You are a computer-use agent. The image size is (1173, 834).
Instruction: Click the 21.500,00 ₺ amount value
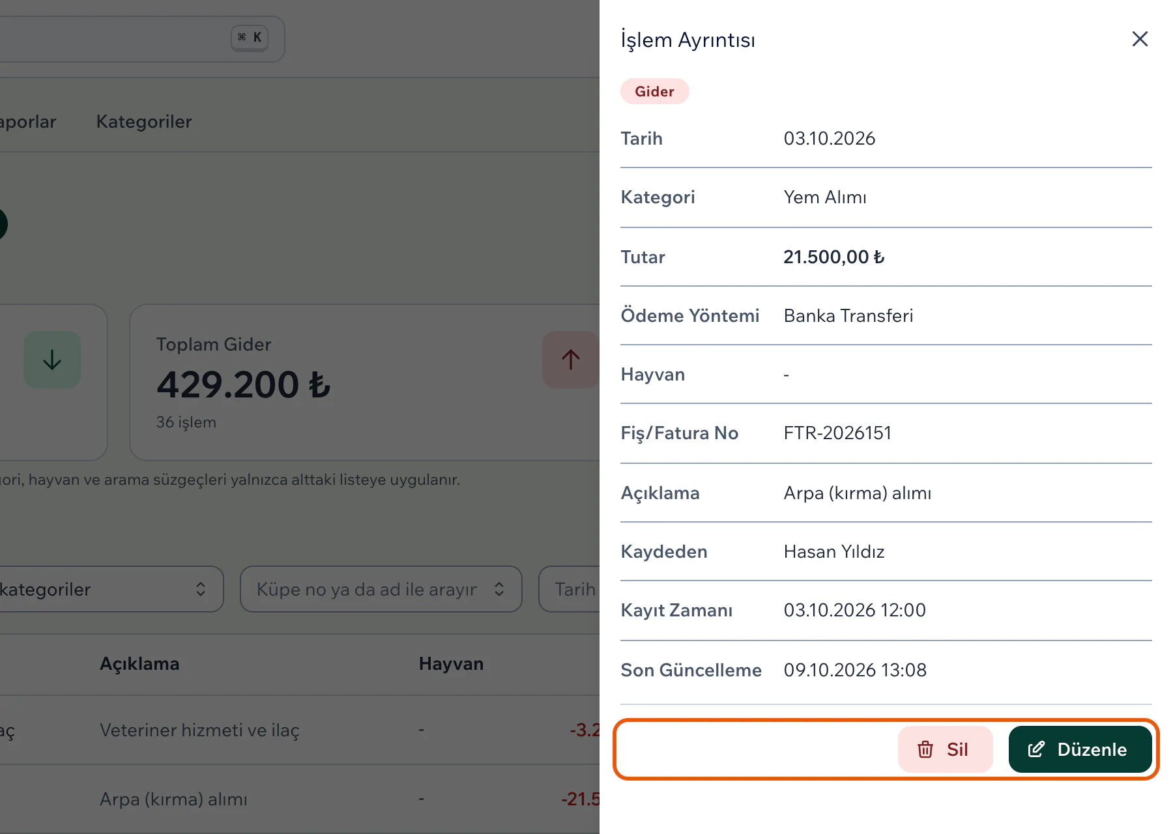pos(833,257)
